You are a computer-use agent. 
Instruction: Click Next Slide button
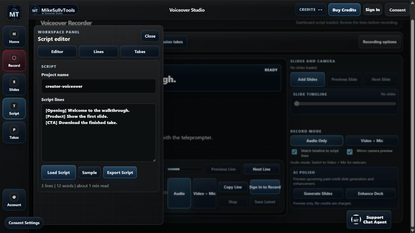click(x=381, y=79)
